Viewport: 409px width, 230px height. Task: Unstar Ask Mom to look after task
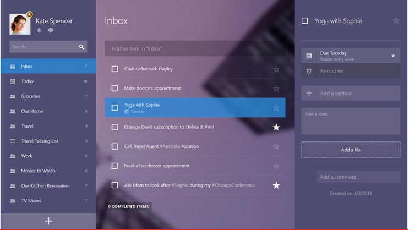276,185
